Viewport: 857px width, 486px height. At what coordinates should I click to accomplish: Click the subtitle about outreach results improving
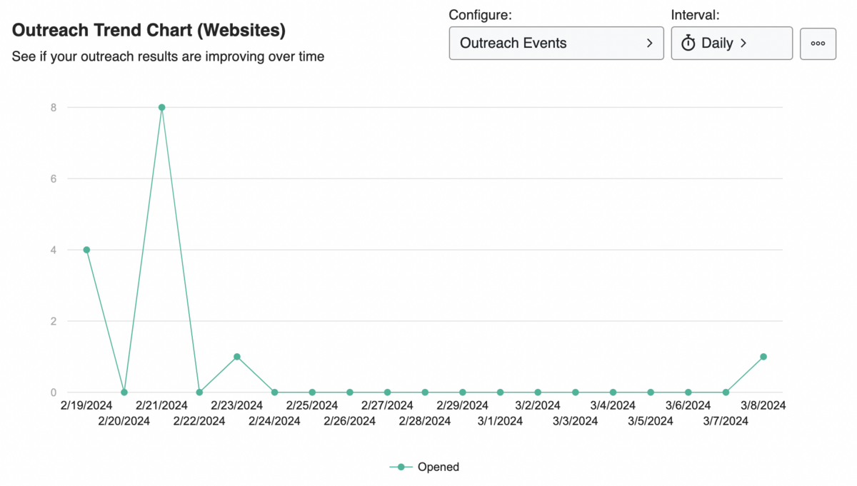168,56
